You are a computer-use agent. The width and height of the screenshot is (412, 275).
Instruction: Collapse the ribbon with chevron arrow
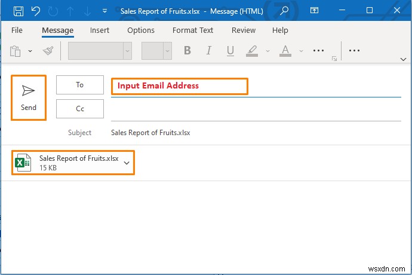[402, 59]
